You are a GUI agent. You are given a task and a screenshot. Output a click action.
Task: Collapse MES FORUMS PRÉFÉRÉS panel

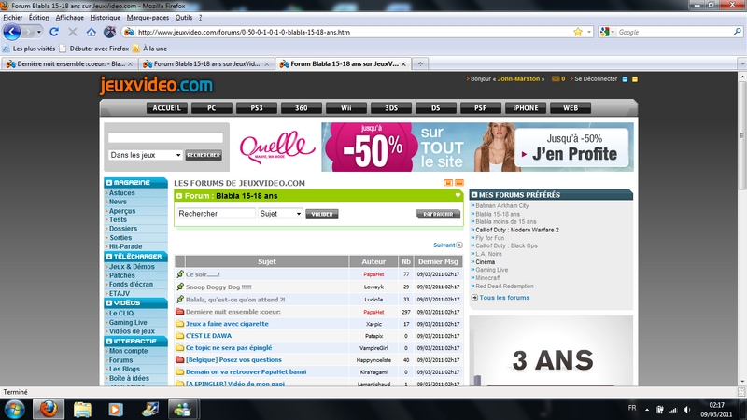pos(474,195)
